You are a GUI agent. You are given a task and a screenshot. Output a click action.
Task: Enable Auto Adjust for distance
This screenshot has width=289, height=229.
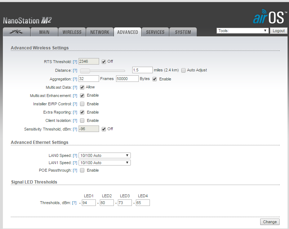tap(183, 70)
